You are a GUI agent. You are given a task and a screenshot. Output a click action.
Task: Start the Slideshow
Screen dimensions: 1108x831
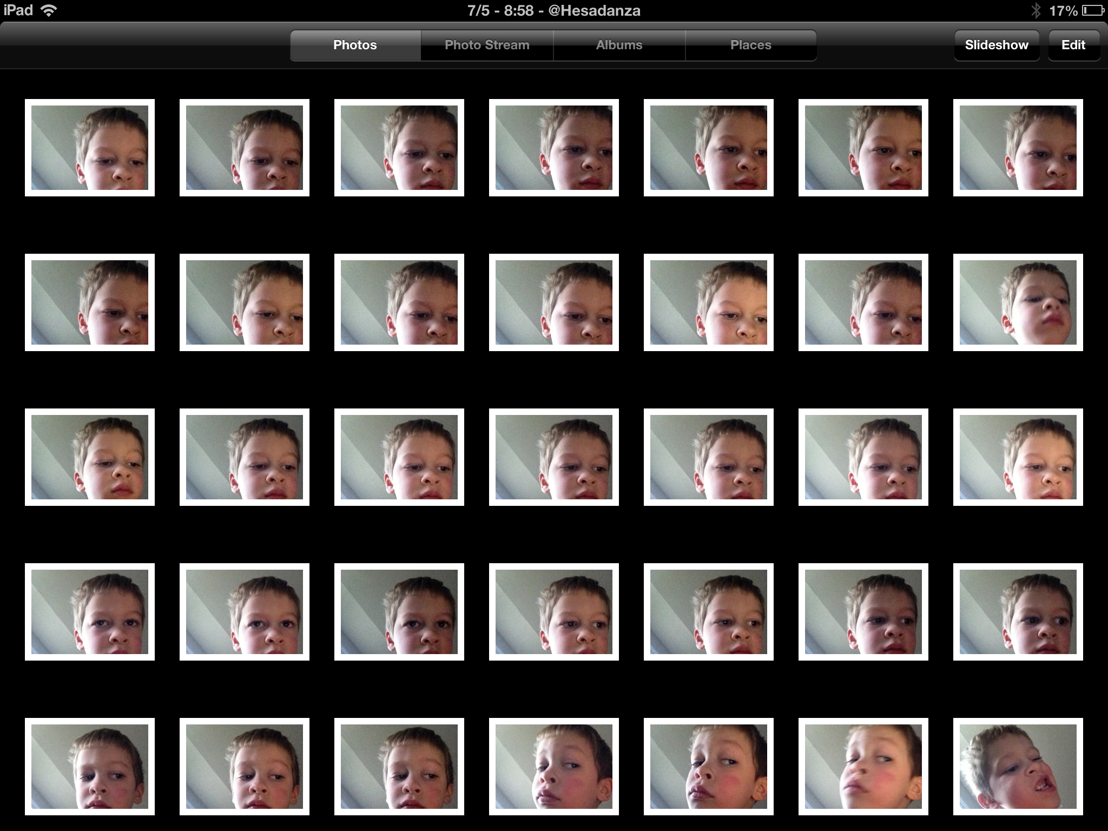996,45
